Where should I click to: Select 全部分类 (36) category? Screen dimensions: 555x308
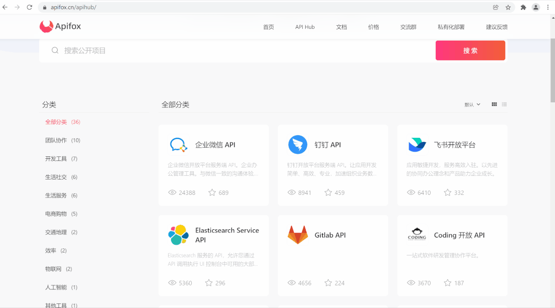tap(63, 122)
